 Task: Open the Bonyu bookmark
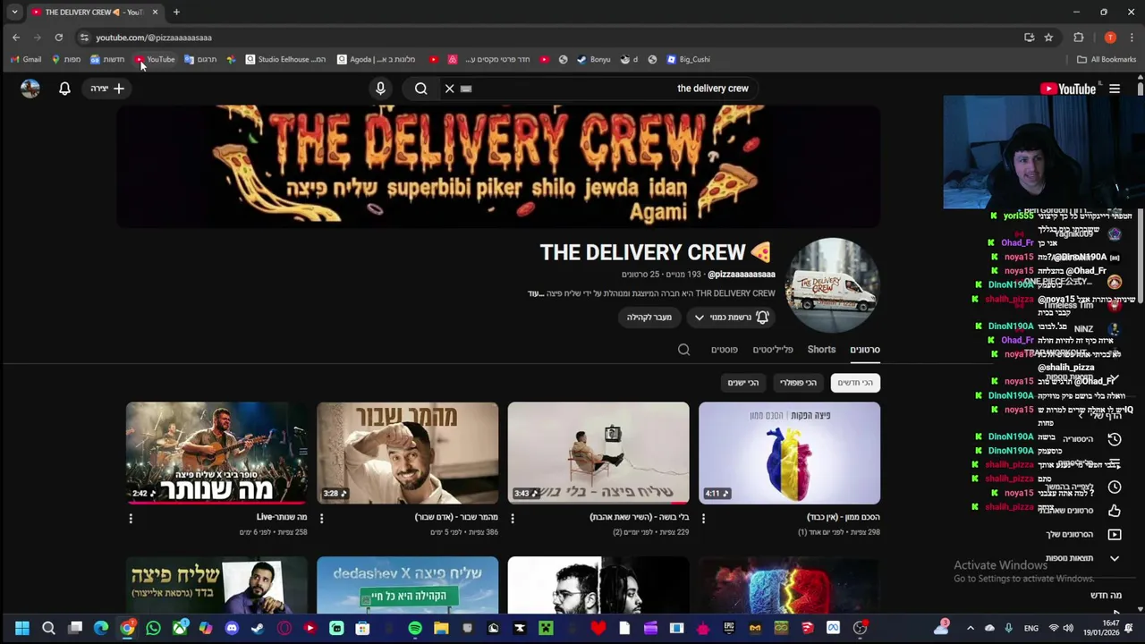pos(594,59)
